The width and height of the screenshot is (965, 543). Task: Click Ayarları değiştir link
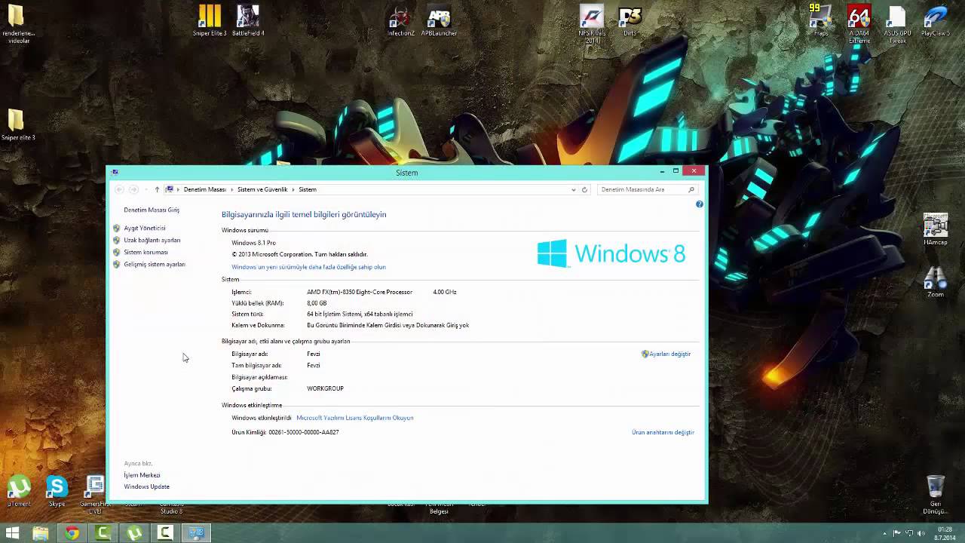tap(669, 354)
